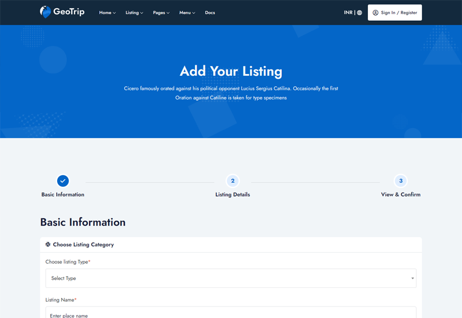This screenshot has height=318, width=462.
Task: Click the Listing Details step label
Action: (233, 194)
